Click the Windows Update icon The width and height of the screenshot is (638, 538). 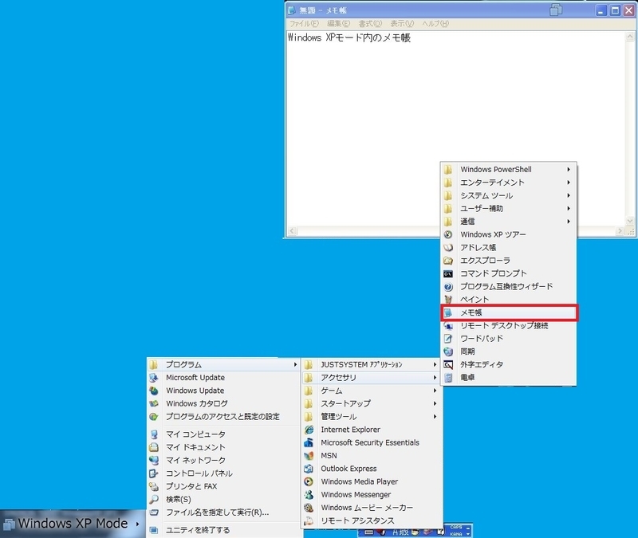(153, 391)
